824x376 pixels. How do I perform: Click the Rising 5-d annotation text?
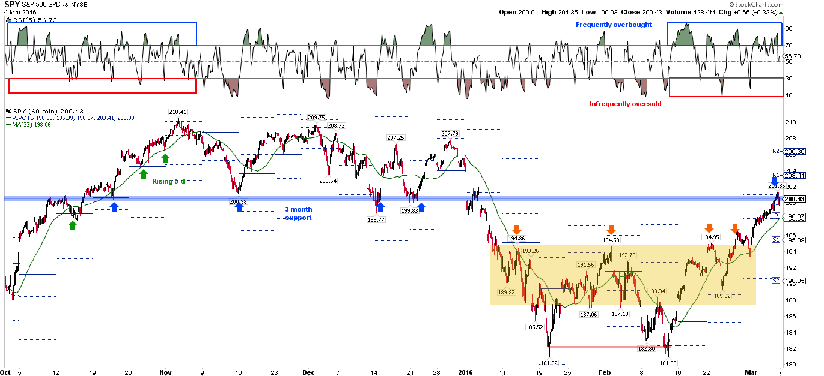click(x=168, y=181)
